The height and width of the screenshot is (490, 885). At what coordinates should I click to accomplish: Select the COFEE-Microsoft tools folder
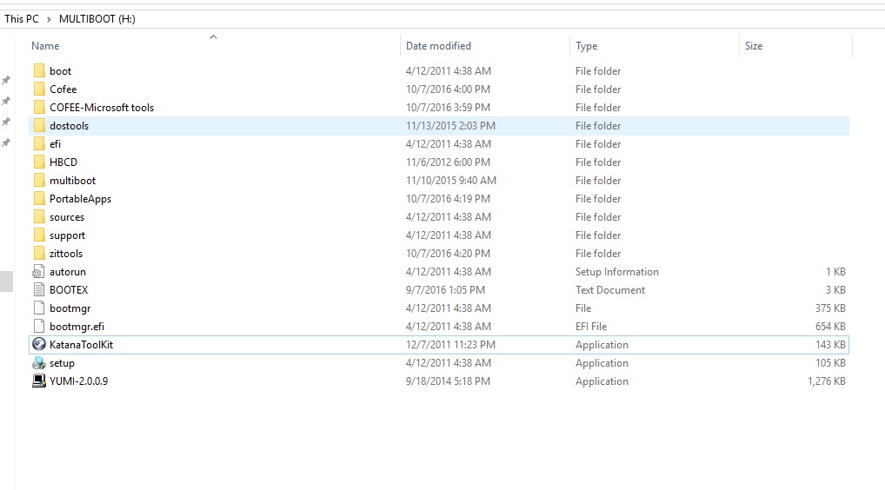click(x=438, y=107)
